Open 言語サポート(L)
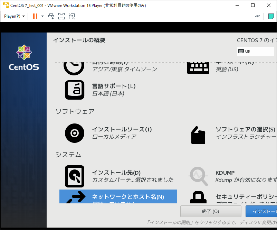 [114, 86]
